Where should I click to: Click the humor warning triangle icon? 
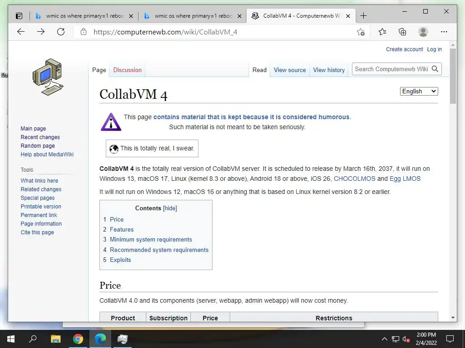[111, 122]
